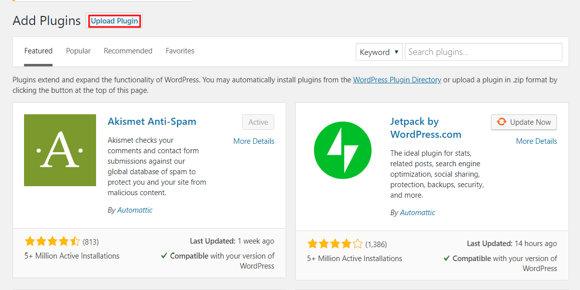
Task: Open the WordPress Plugin Directory link
Action: (x=397, y=80)
